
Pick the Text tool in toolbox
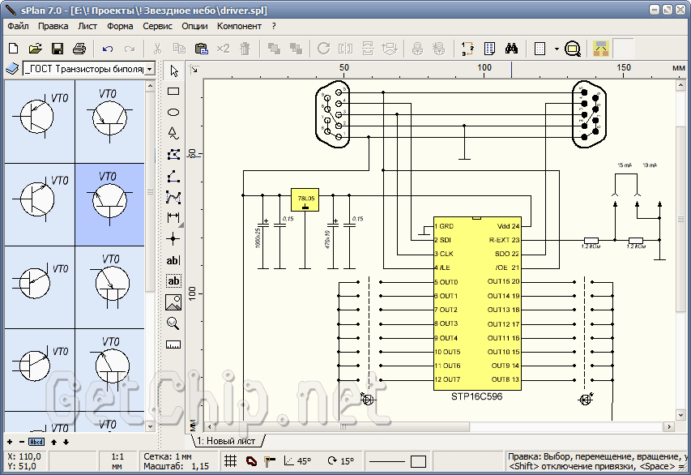click(173, 260)
